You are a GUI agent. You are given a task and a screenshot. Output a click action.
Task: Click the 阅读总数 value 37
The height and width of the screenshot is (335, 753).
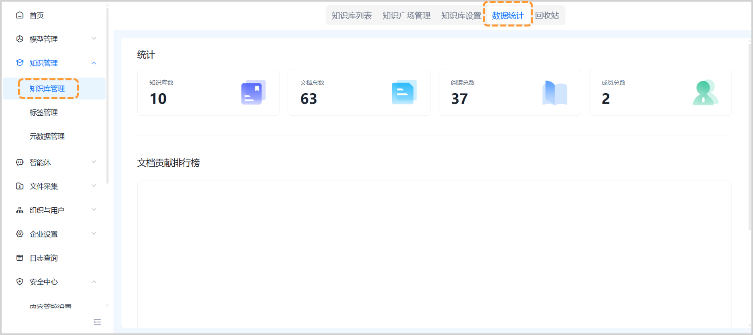pyautogui.click(x=459, y=99)
